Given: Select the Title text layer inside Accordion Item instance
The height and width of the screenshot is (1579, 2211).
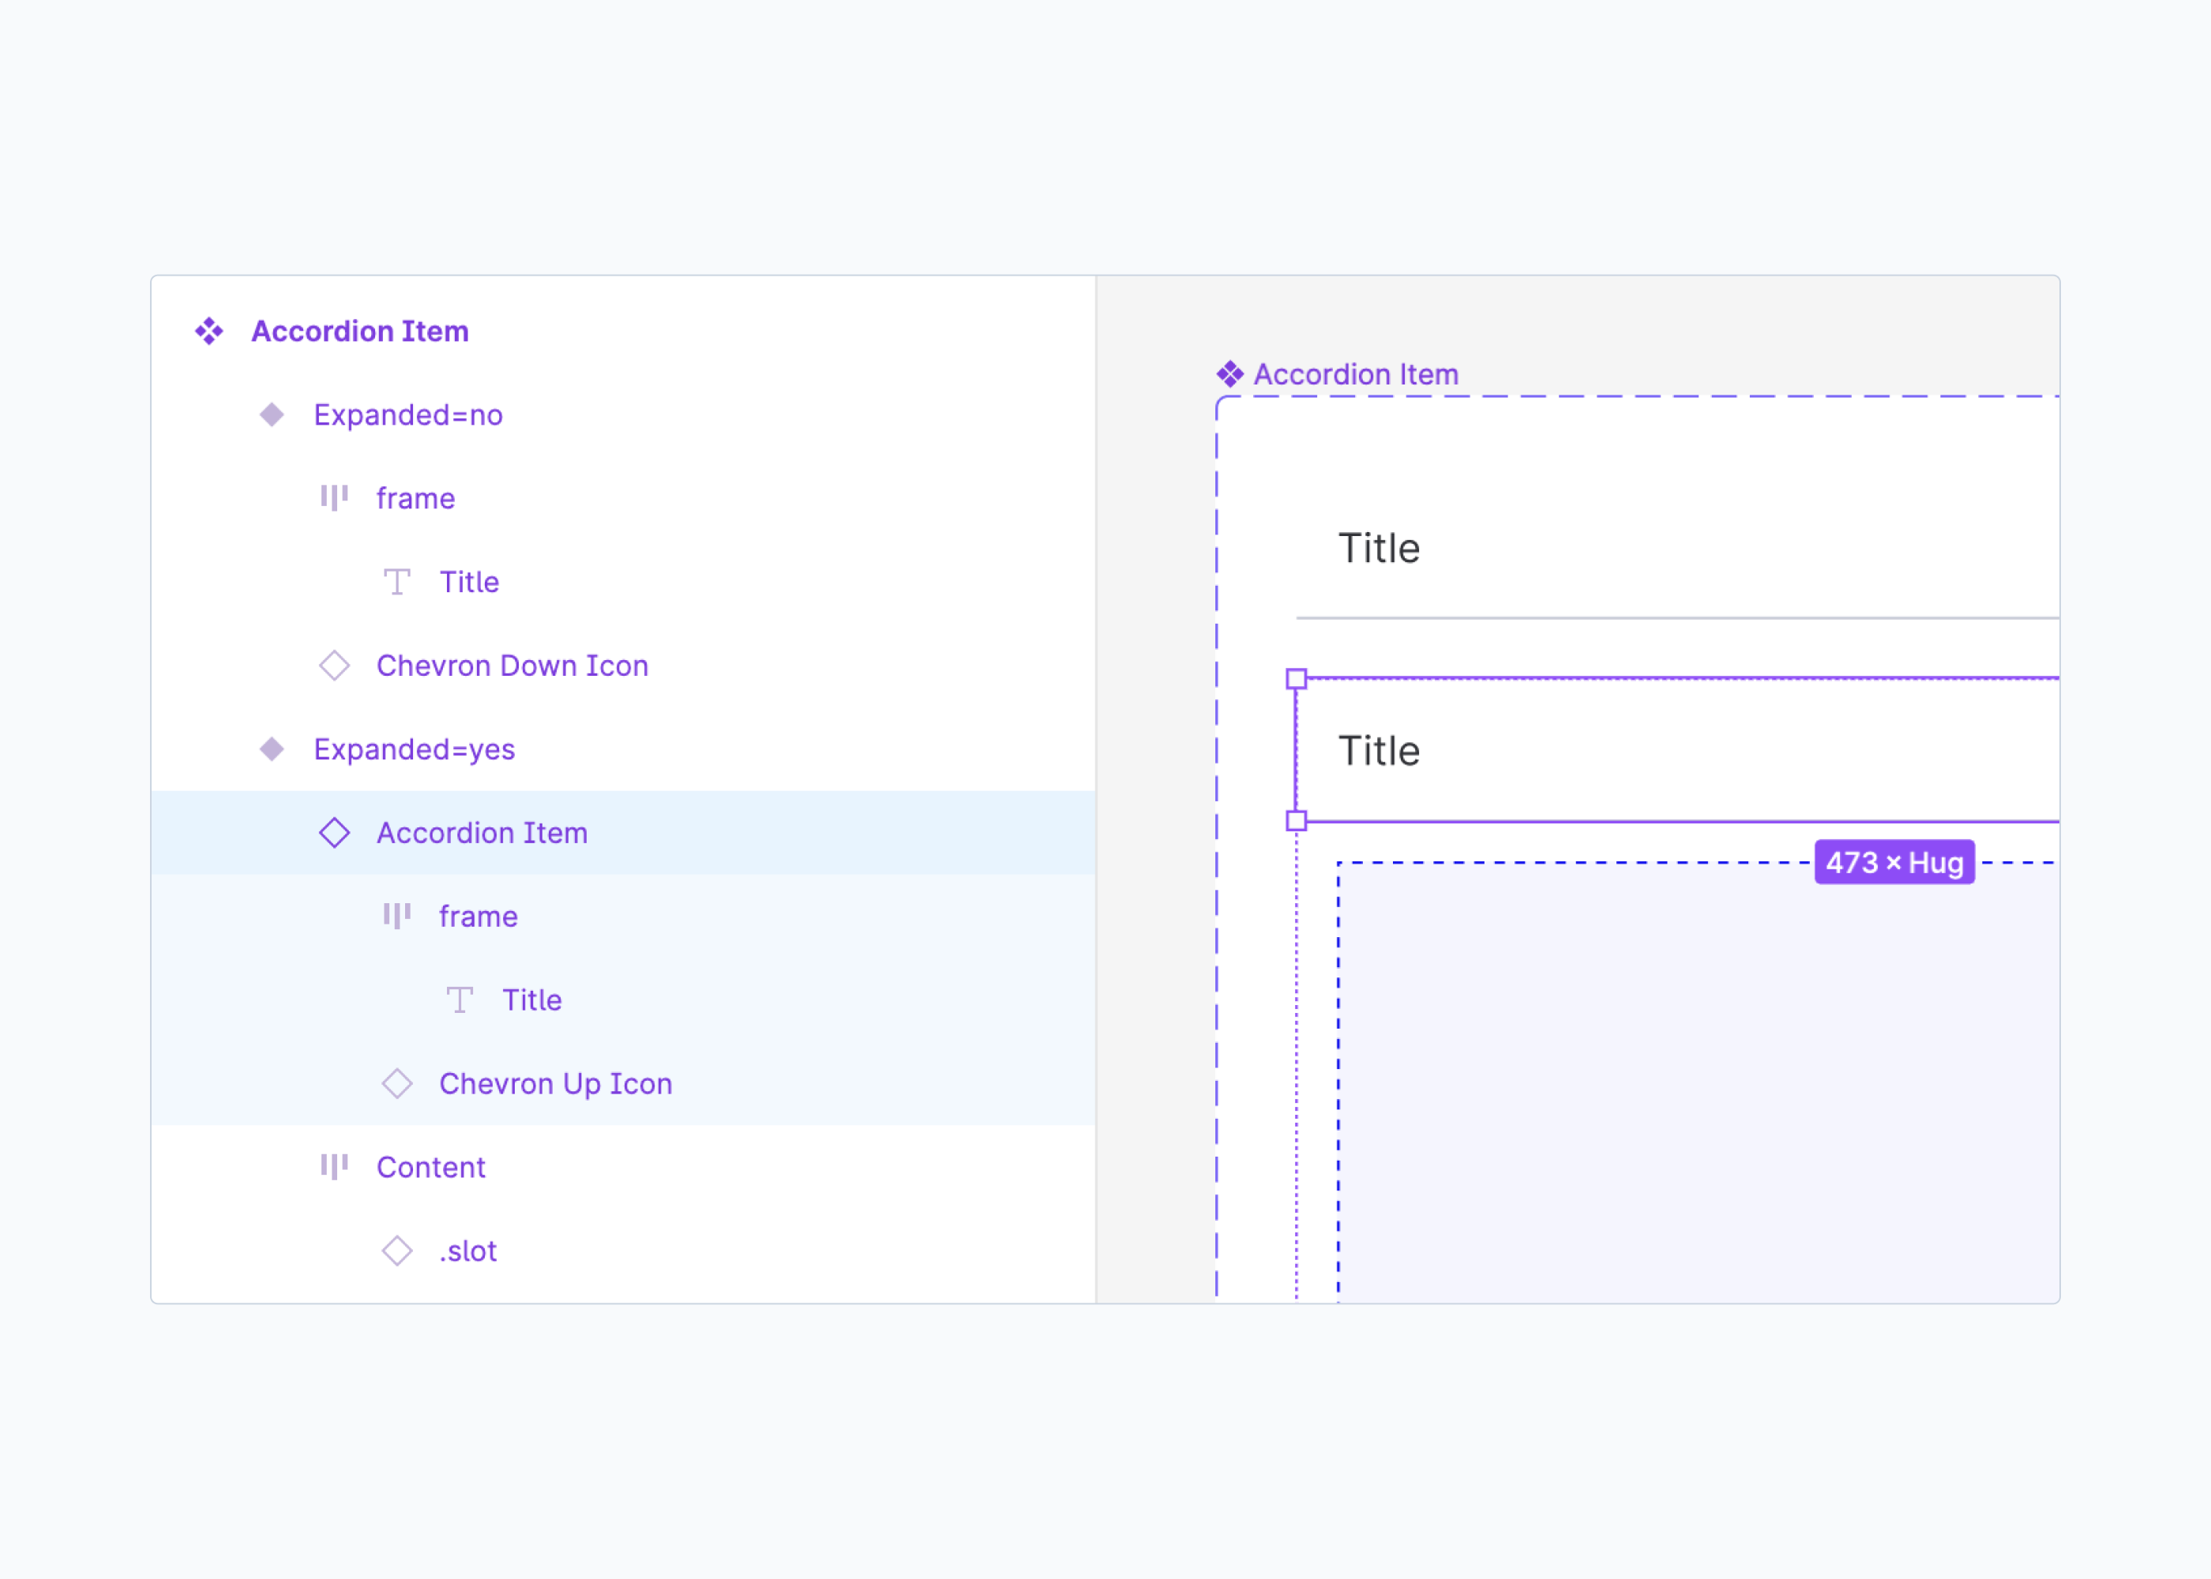Looking at the screenshot, I should pyautogui.click(x=532, y=1000).
